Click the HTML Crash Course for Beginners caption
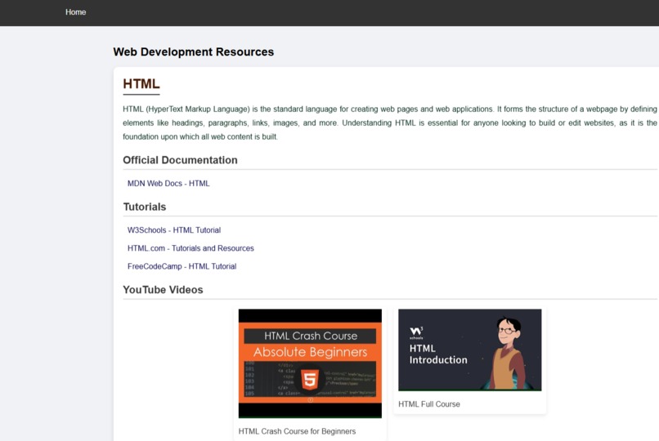This screenshot has height=441, width=659. tap(297, 431)
